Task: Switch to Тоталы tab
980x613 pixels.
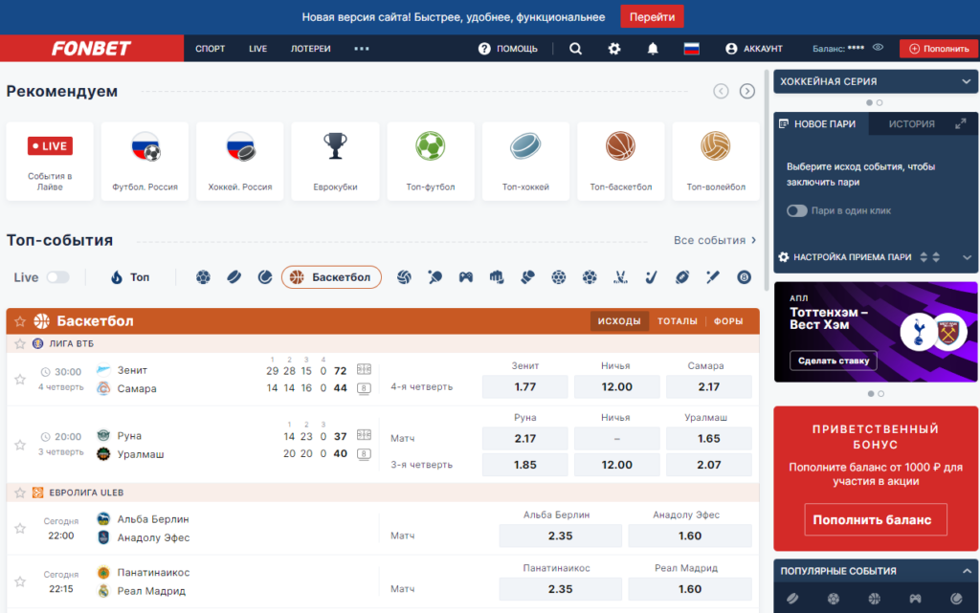Action: coord(677,321)
